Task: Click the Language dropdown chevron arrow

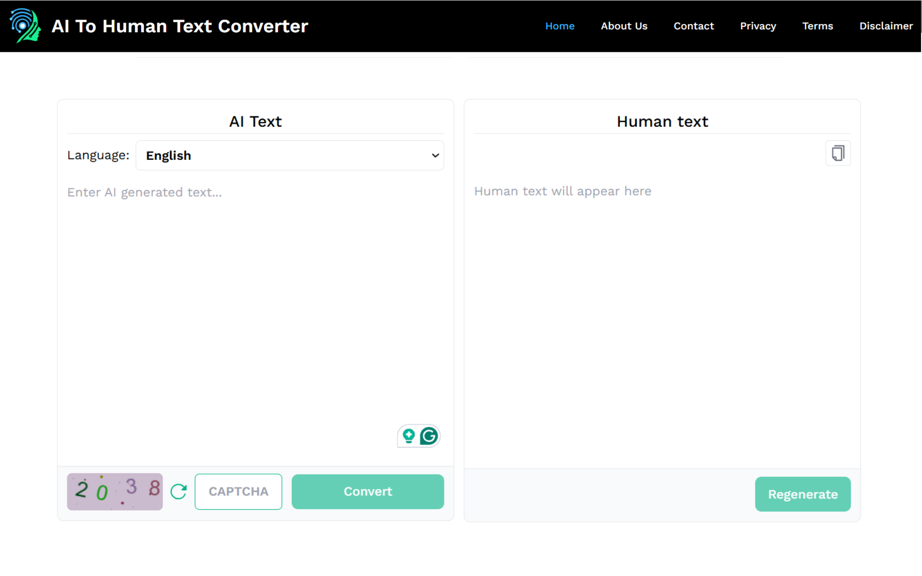Action: [435, 156]
